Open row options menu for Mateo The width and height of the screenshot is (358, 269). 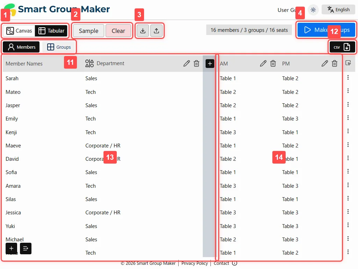pos(348,91)
